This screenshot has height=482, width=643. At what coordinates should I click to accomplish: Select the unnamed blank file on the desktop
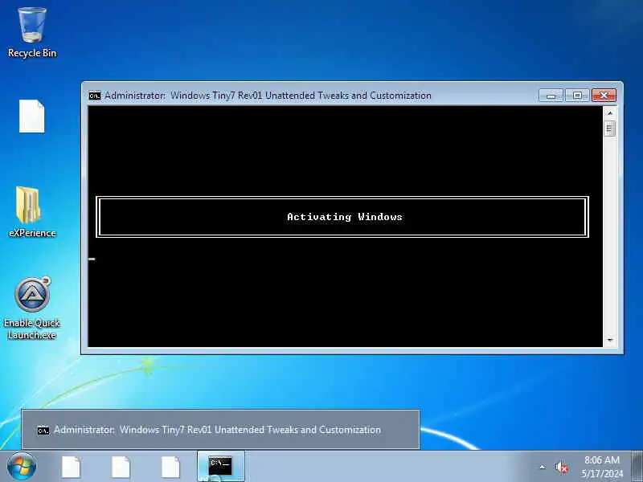point(31,116)
